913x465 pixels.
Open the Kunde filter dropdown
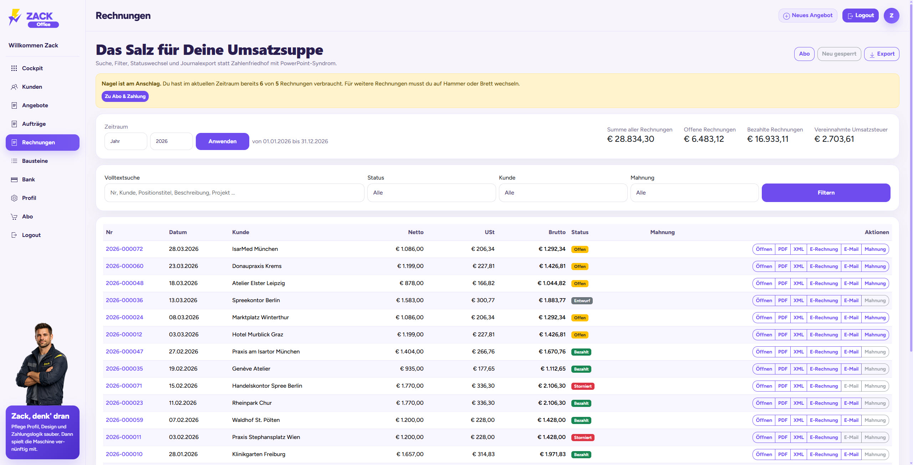[x=562, y=192]
